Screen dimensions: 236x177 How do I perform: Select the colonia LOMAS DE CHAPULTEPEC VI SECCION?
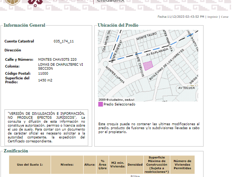pos(60,66)
